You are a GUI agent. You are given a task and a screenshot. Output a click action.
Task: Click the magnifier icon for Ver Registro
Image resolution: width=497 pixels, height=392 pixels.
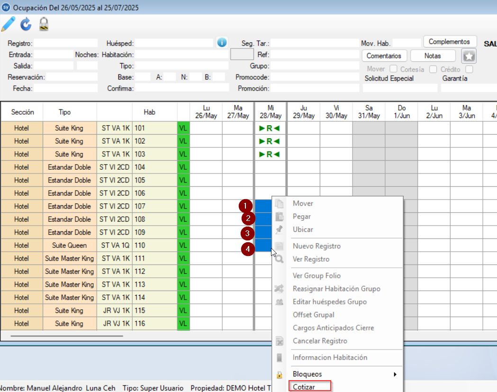[280, 259]
